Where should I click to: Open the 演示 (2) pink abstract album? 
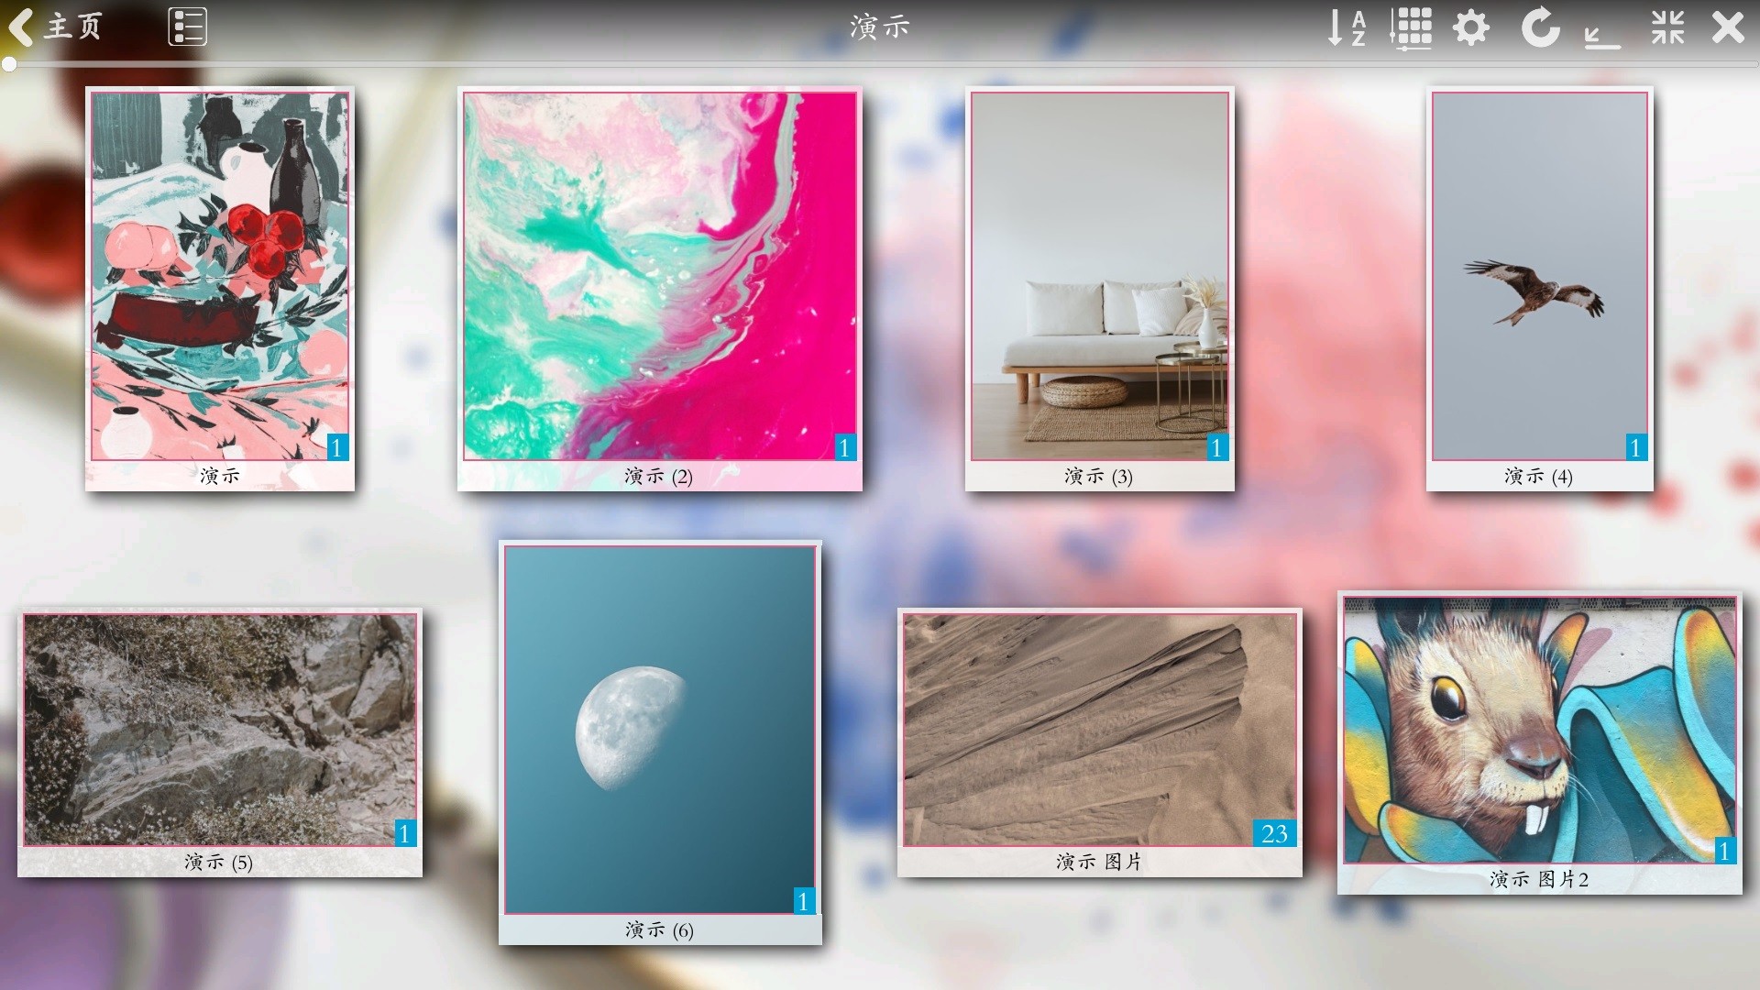(x=660, y=275)
